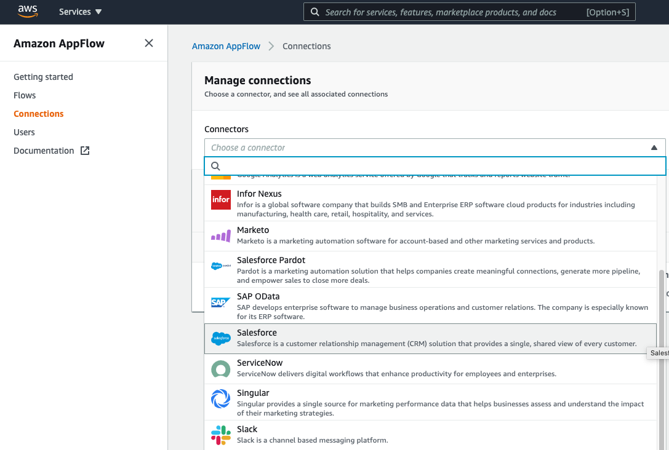Close the Amazon AppFlow side panel
The width and height of the screenshot is (669, 450).
tap(149, 43)
